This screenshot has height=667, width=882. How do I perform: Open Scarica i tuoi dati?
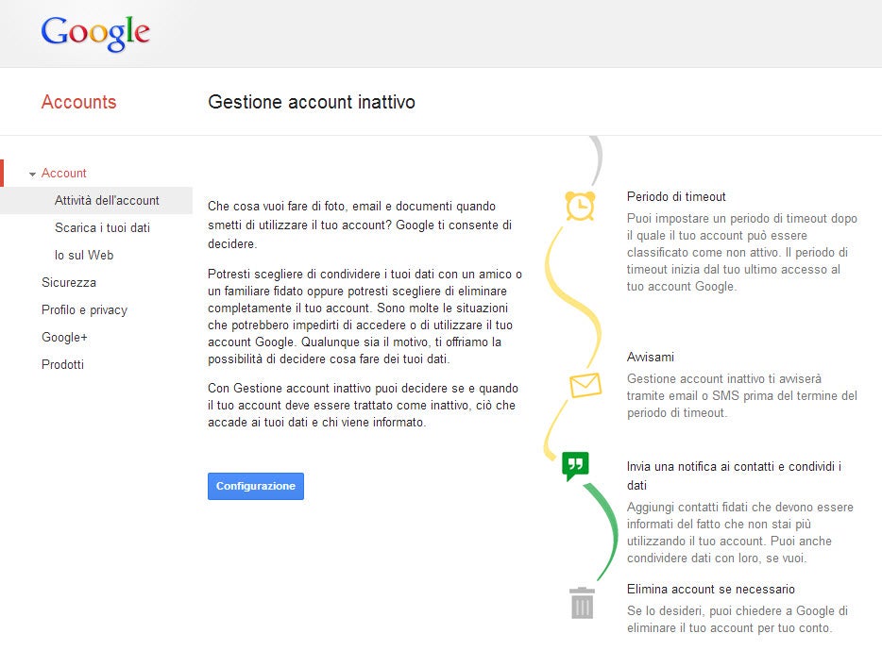click(x=102, y=227)
